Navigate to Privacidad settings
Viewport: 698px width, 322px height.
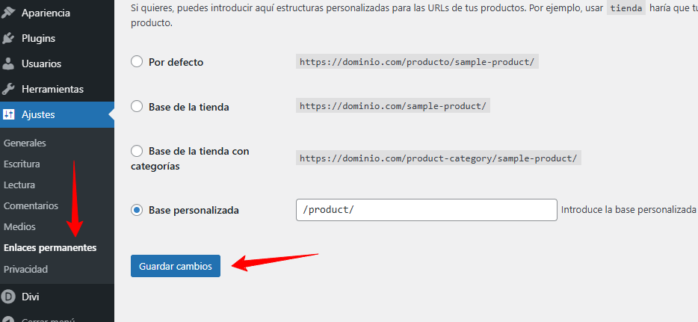point(25,269)
